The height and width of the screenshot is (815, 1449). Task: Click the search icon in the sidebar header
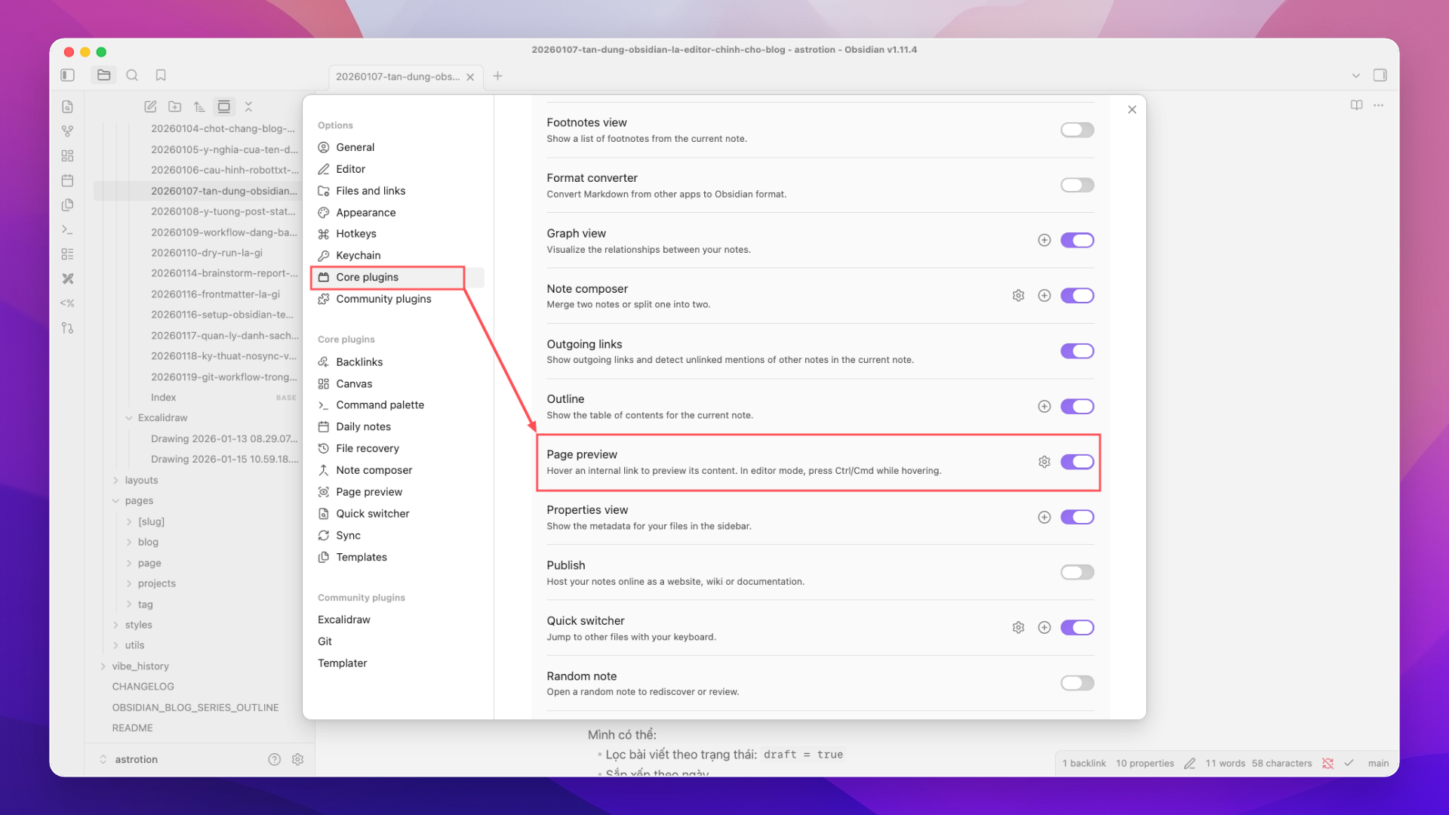(132, 75)
